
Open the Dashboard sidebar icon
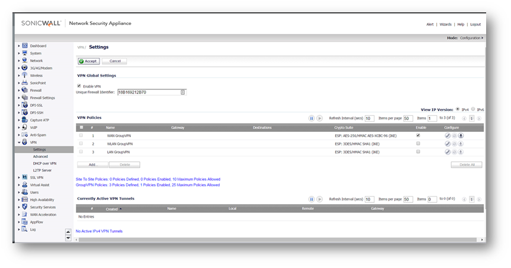25,46
